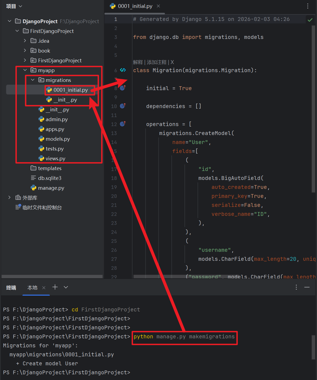Expand the inner FirstDjangoProject package chevron
The width and height of the screenshot is (317, 380).
point(25,60)
